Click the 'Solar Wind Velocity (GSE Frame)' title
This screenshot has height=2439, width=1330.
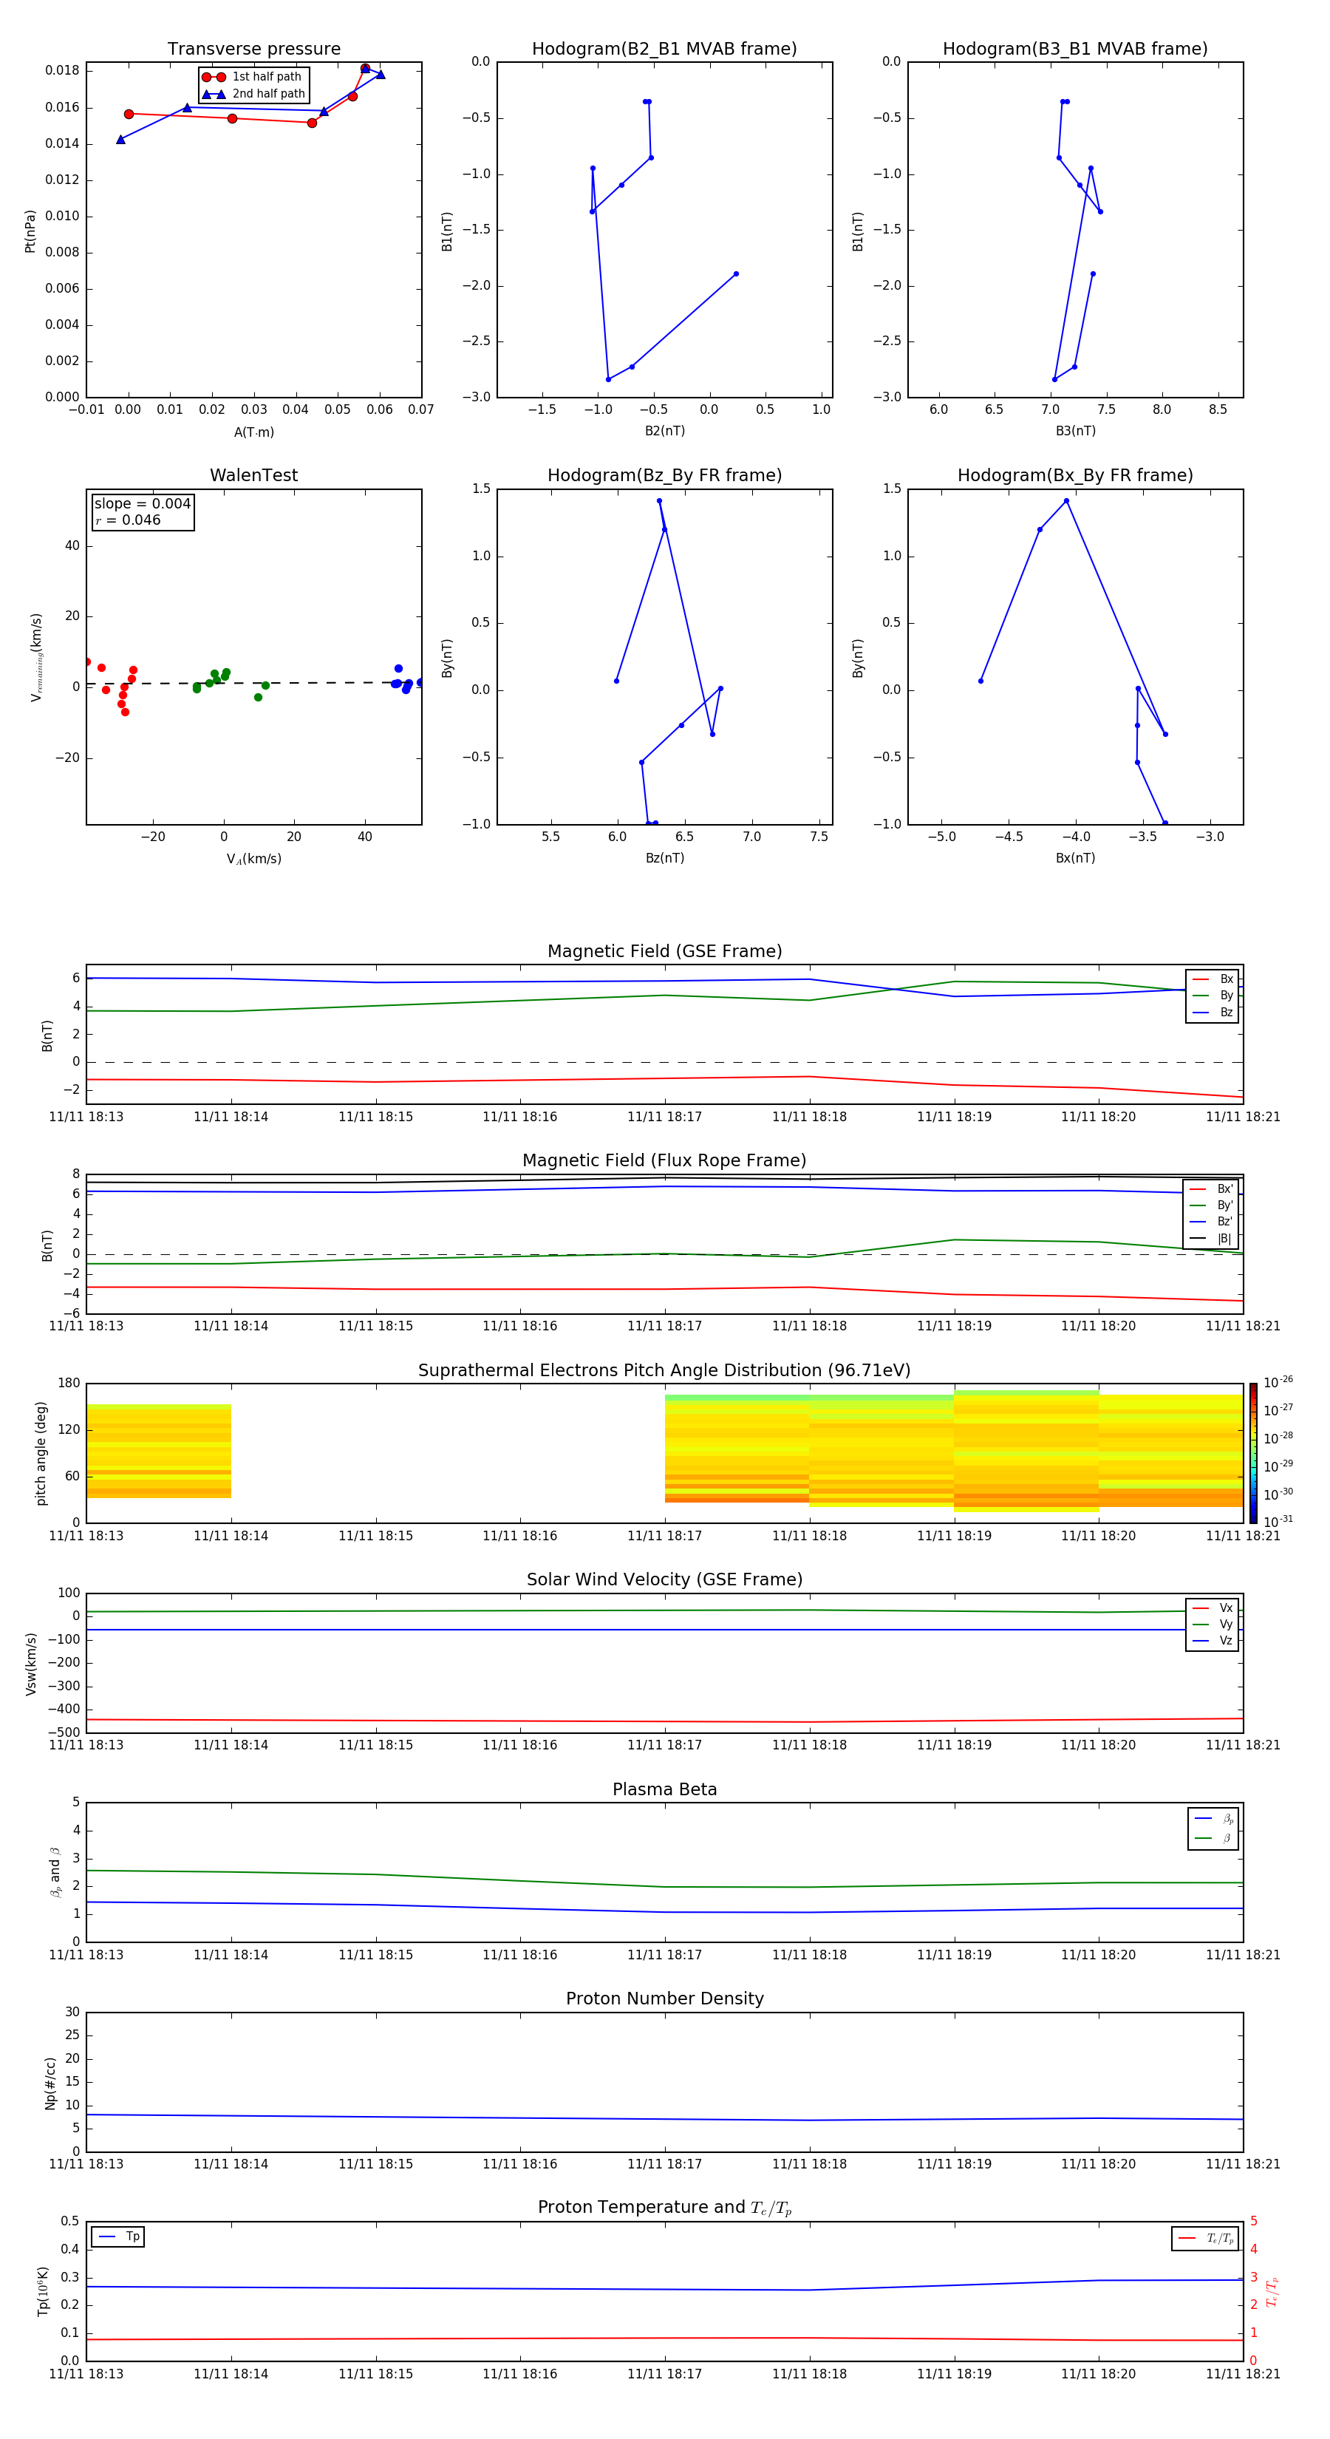[664, 1580]
